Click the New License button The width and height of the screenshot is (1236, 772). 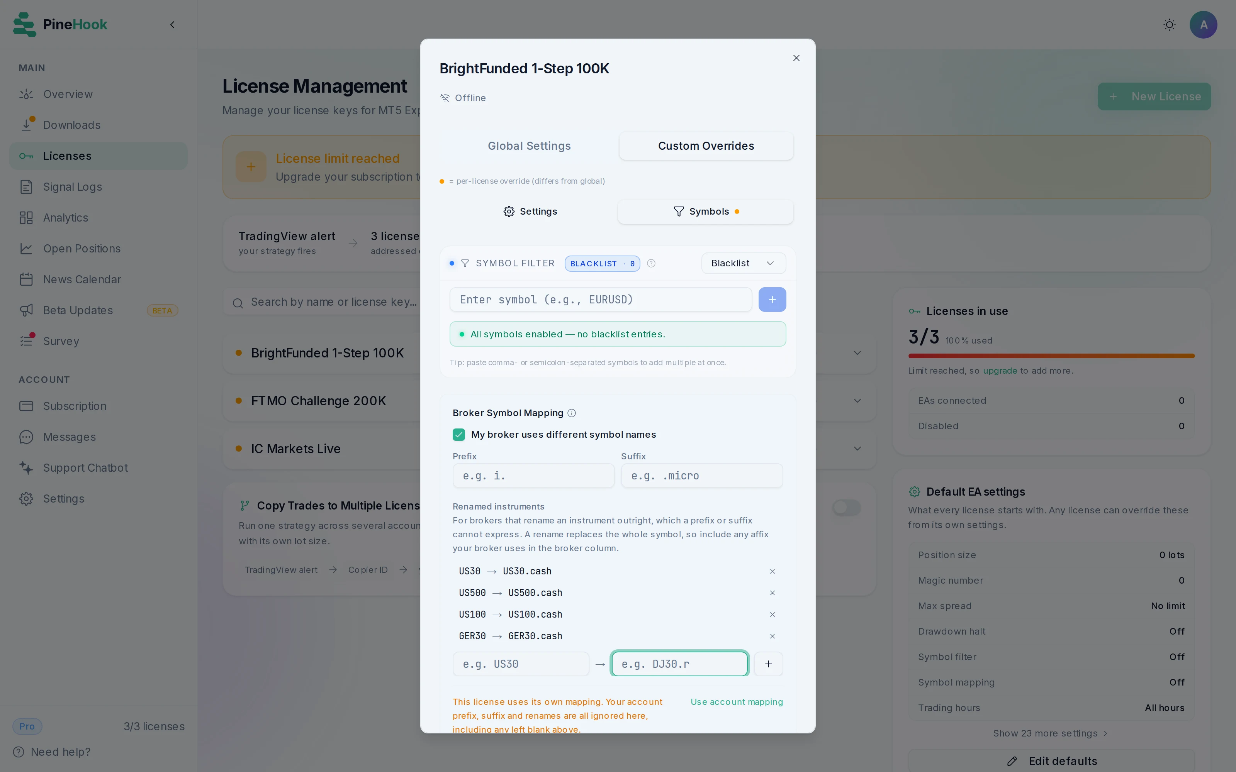1154,96
